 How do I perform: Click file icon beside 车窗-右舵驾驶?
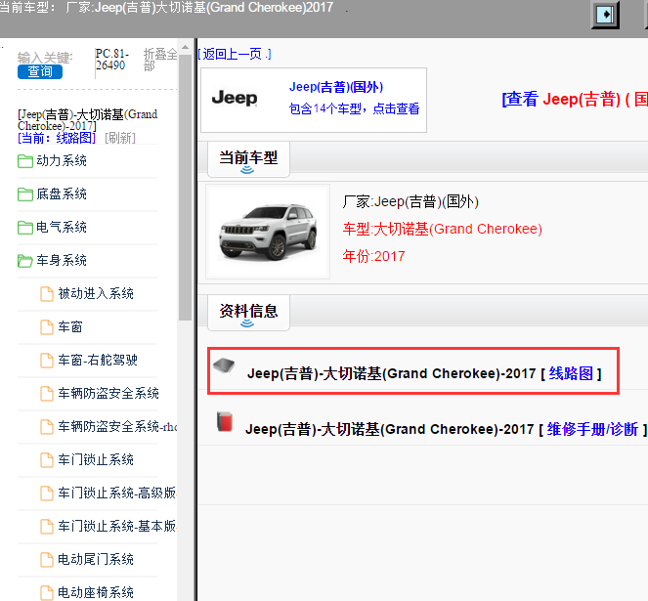click(47, 361)
